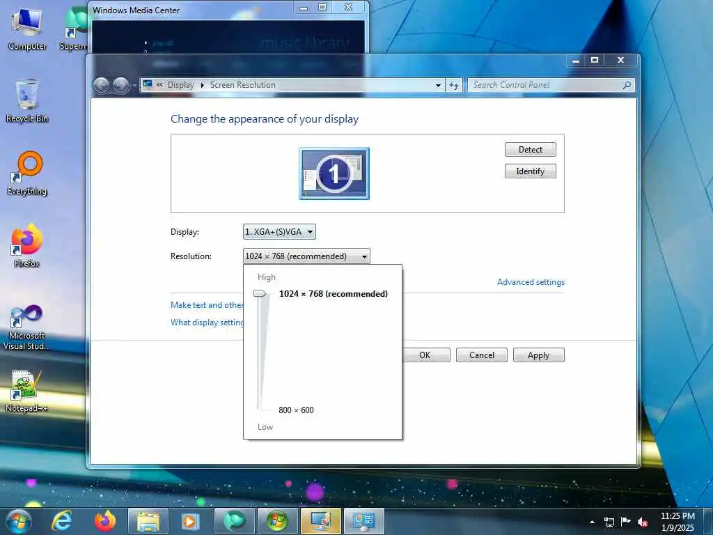Image resolution: width=713 pixels, height=535 pixels.
Task: Open the Action Center flag icon
Action: [x=626, y=521]
